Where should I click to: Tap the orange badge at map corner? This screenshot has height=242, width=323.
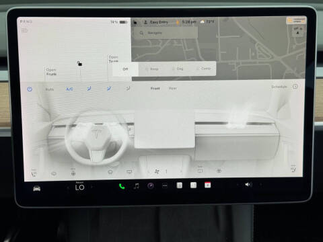(x=296, y=21)
